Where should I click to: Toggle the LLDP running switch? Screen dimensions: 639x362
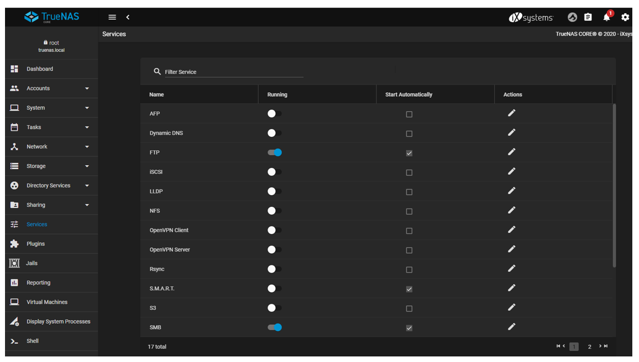tap(274, 192)
